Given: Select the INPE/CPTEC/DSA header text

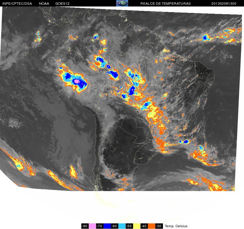Looking at the screenshot, I should coord(17,4).
